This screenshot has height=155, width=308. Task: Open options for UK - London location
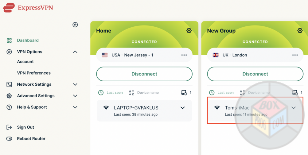(295, 55)
